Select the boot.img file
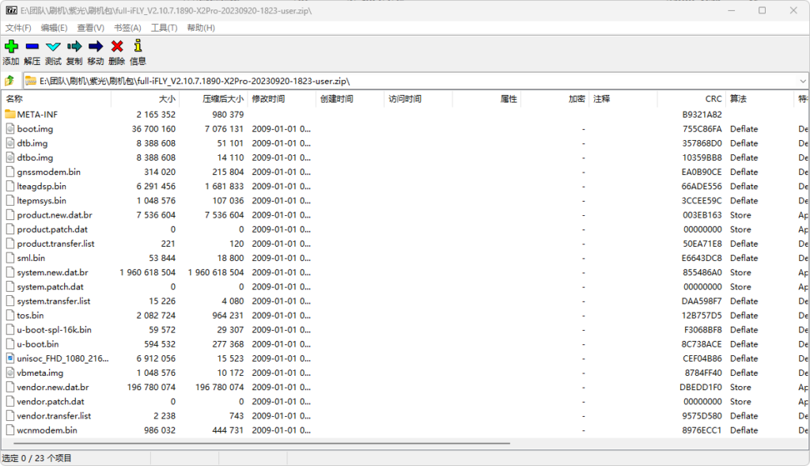 tap(35, 129)
